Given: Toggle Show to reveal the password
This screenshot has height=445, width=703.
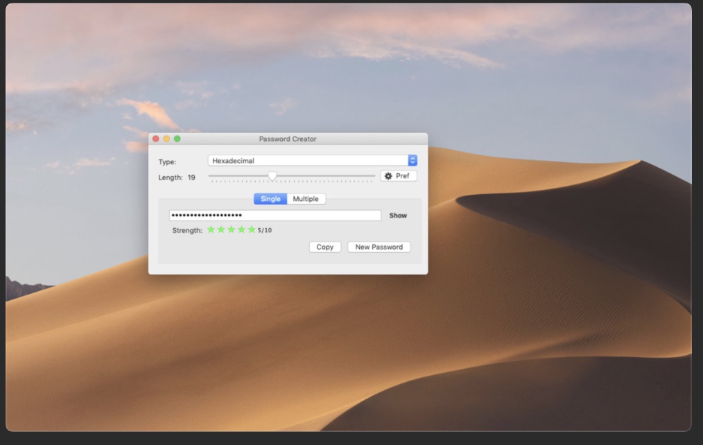Looking at the screenshot, I should pos(398,216).
